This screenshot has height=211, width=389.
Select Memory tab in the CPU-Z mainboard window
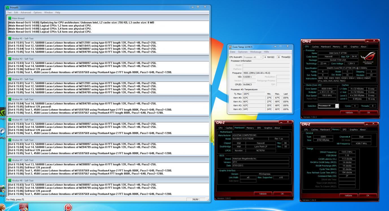pos(250,128)
